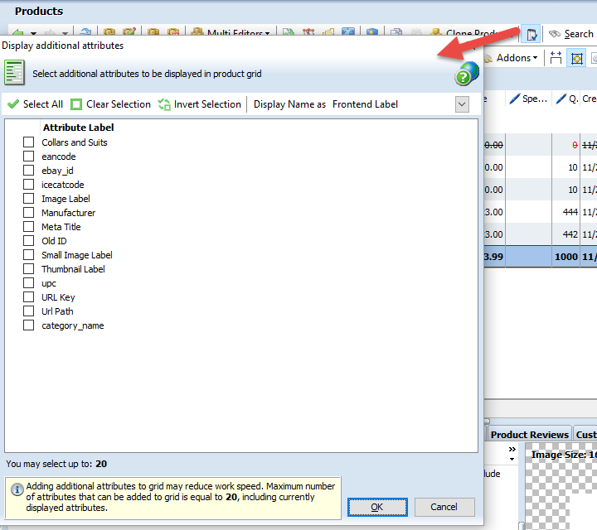The width and height of the screenshot is (597, 530).
Task: Open the help globe icon in the dialog
Action: (466, 74)
